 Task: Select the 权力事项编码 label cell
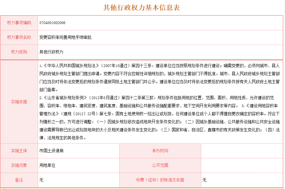pyautogui.click(x=19, y=23)
